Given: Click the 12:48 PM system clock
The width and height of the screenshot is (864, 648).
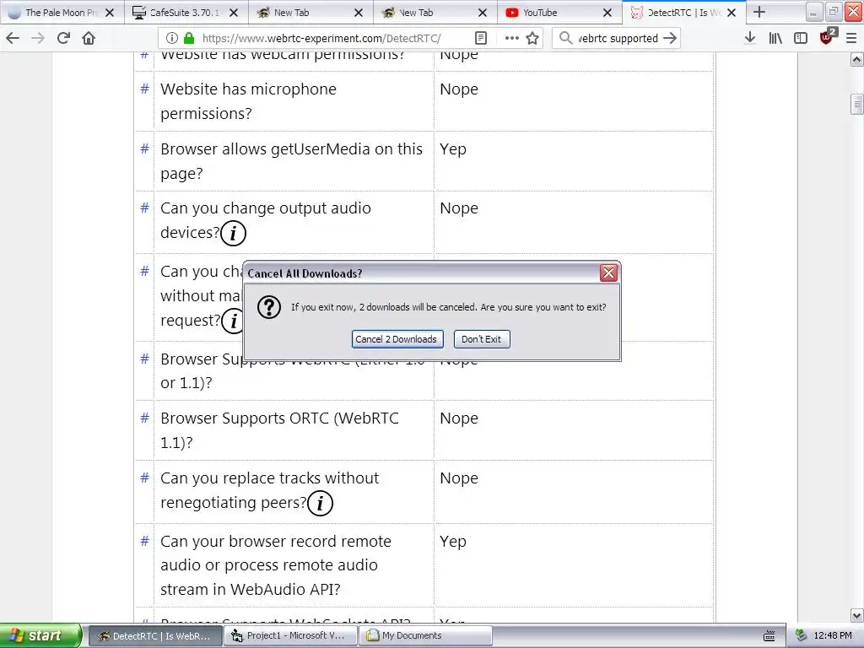Looking at the screenshot, I should pyautogui.click(x=833, y=636).
